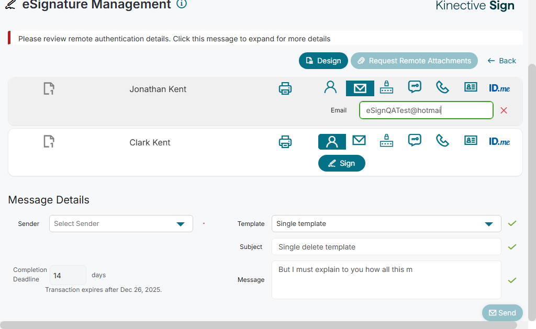Select ID card verification for Clark Kent

tap(471, 140)
